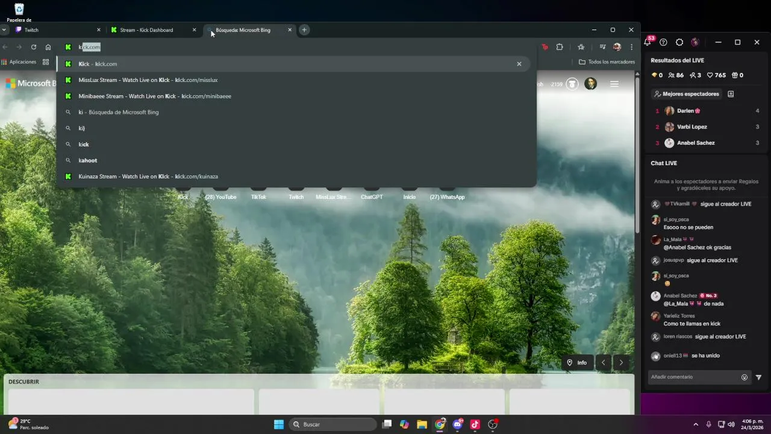Open browser extensions puzzle icon

click(560, 47)
